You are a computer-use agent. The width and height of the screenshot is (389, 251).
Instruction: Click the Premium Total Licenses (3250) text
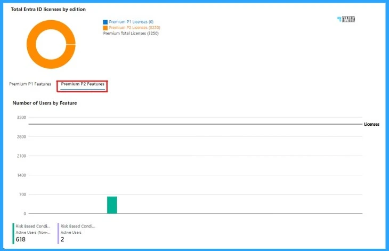131,33
